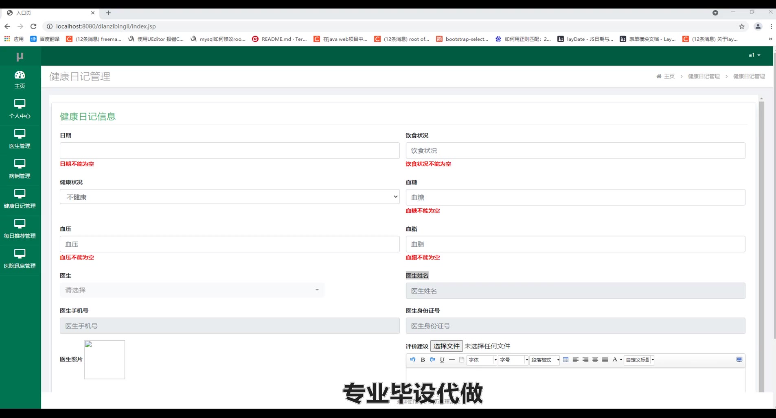This screenshot has height=418, width=776.
Task: Click the 医生身份证号 field
Action: [575, 326]
